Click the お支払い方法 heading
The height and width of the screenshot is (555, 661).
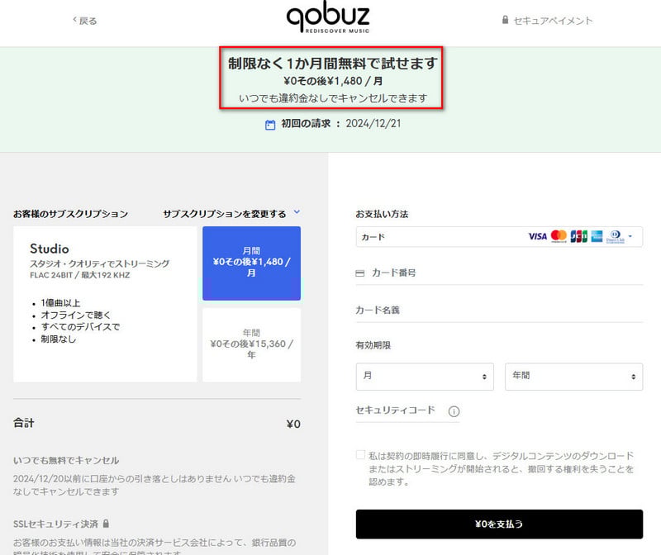click(382, 214)
